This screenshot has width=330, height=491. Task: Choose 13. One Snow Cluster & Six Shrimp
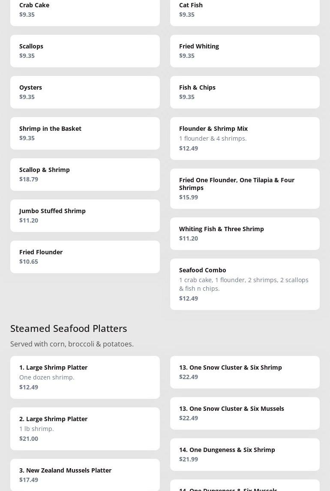click(x=245, y=372)
